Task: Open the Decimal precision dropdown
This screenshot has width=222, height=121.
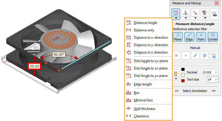Action: click(210, 72)
